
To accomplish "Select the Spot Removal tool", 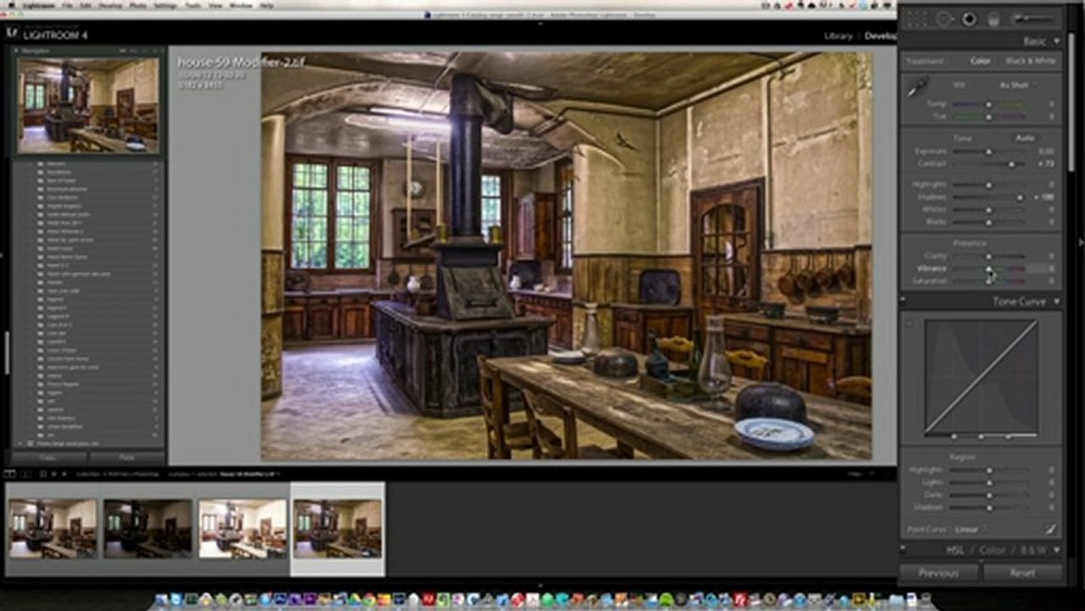I will pyautogui.click(x=944, y=19).
